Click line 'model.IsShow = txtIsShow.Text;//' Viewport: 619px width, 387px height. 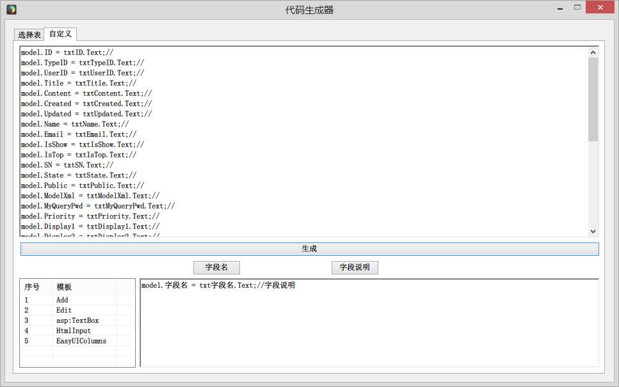click(83, 145)
